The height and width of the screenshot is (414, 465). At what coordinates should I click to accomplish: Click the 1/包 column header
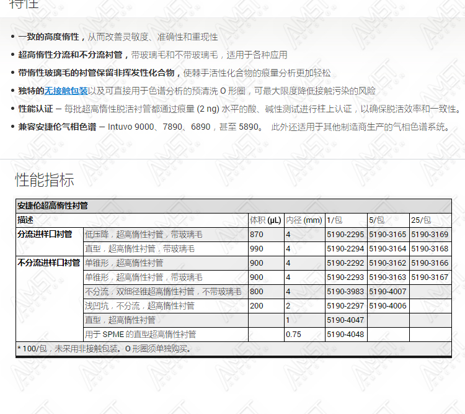point(335,220)
